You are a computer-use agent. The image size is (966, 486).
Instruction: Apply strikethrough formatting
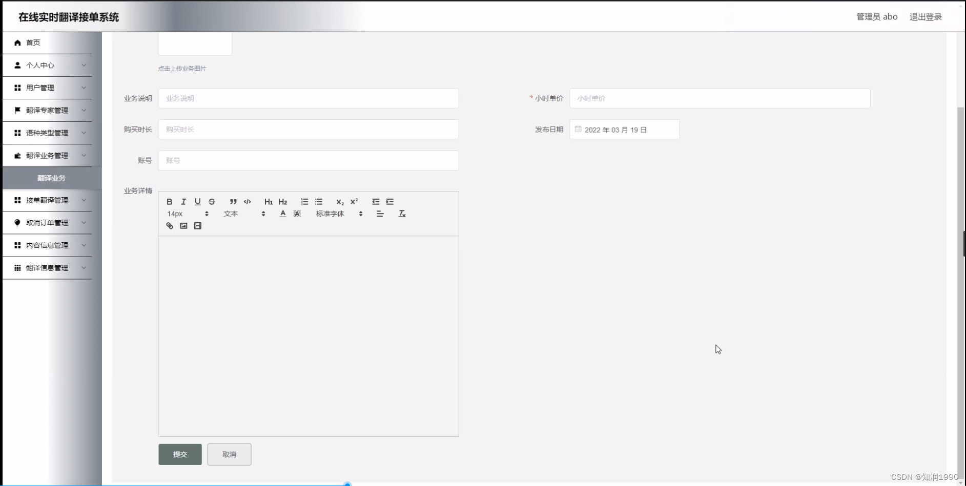click(x=211, y=201)
